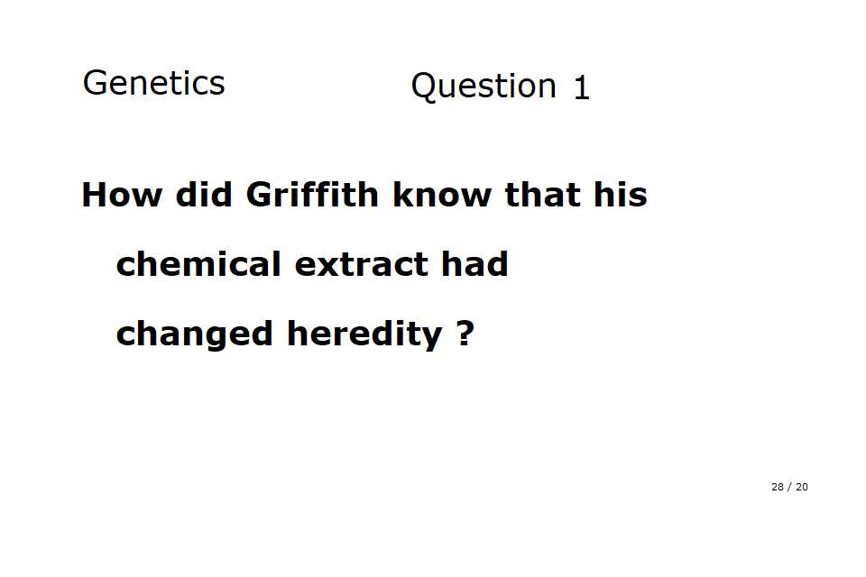The image size is (866, 577).
Task: Click the number 28 in page counter
Action: (778, 487)
